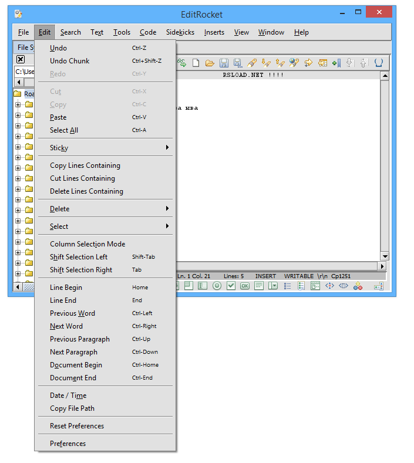The width and height of the screenshot is (414, 463).
Task: Click the arrow-into-table toolbar icon
Action: (322, 63)
